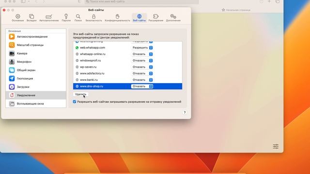310x174 pixels.
Task: Open permission dropdown for wp-seven.ru
Action: (x=142, y=67)
